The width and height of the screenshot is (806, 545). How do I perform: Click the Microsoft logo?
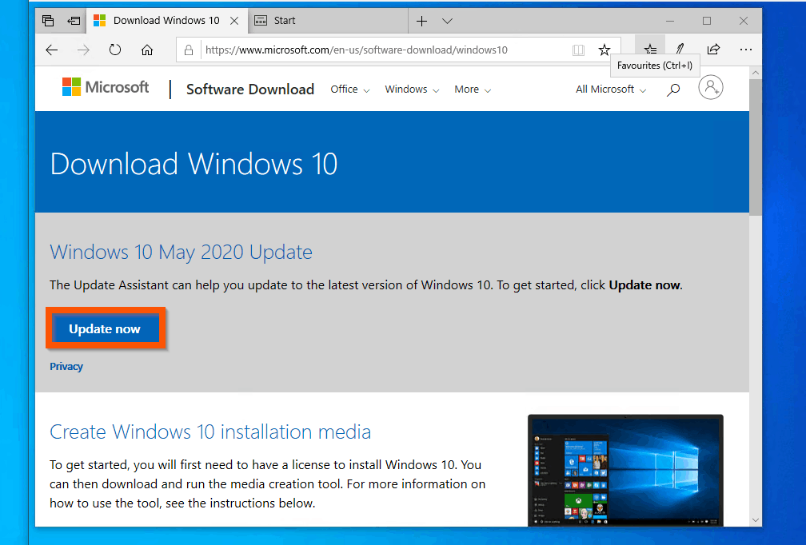[x=106, y=87]
